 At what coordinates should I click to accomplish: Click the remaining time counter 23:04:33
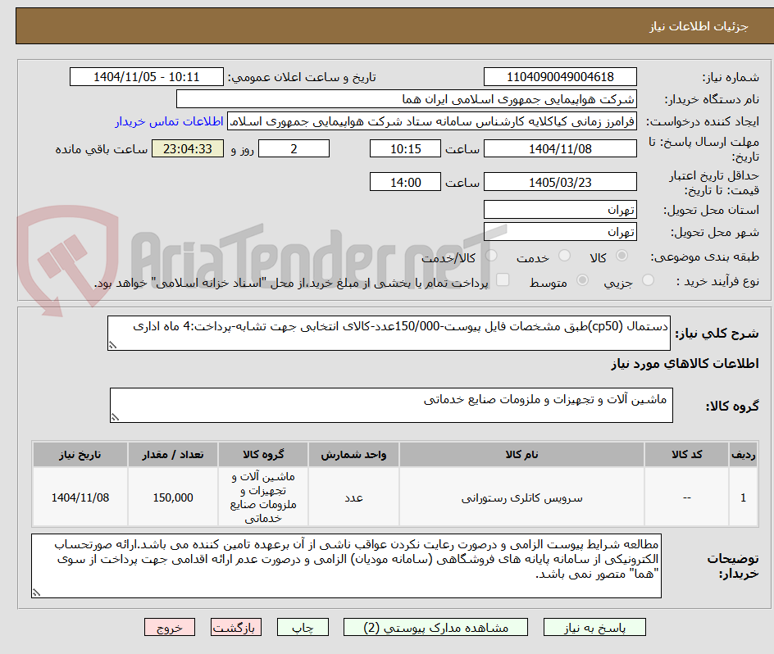point(187,148)
